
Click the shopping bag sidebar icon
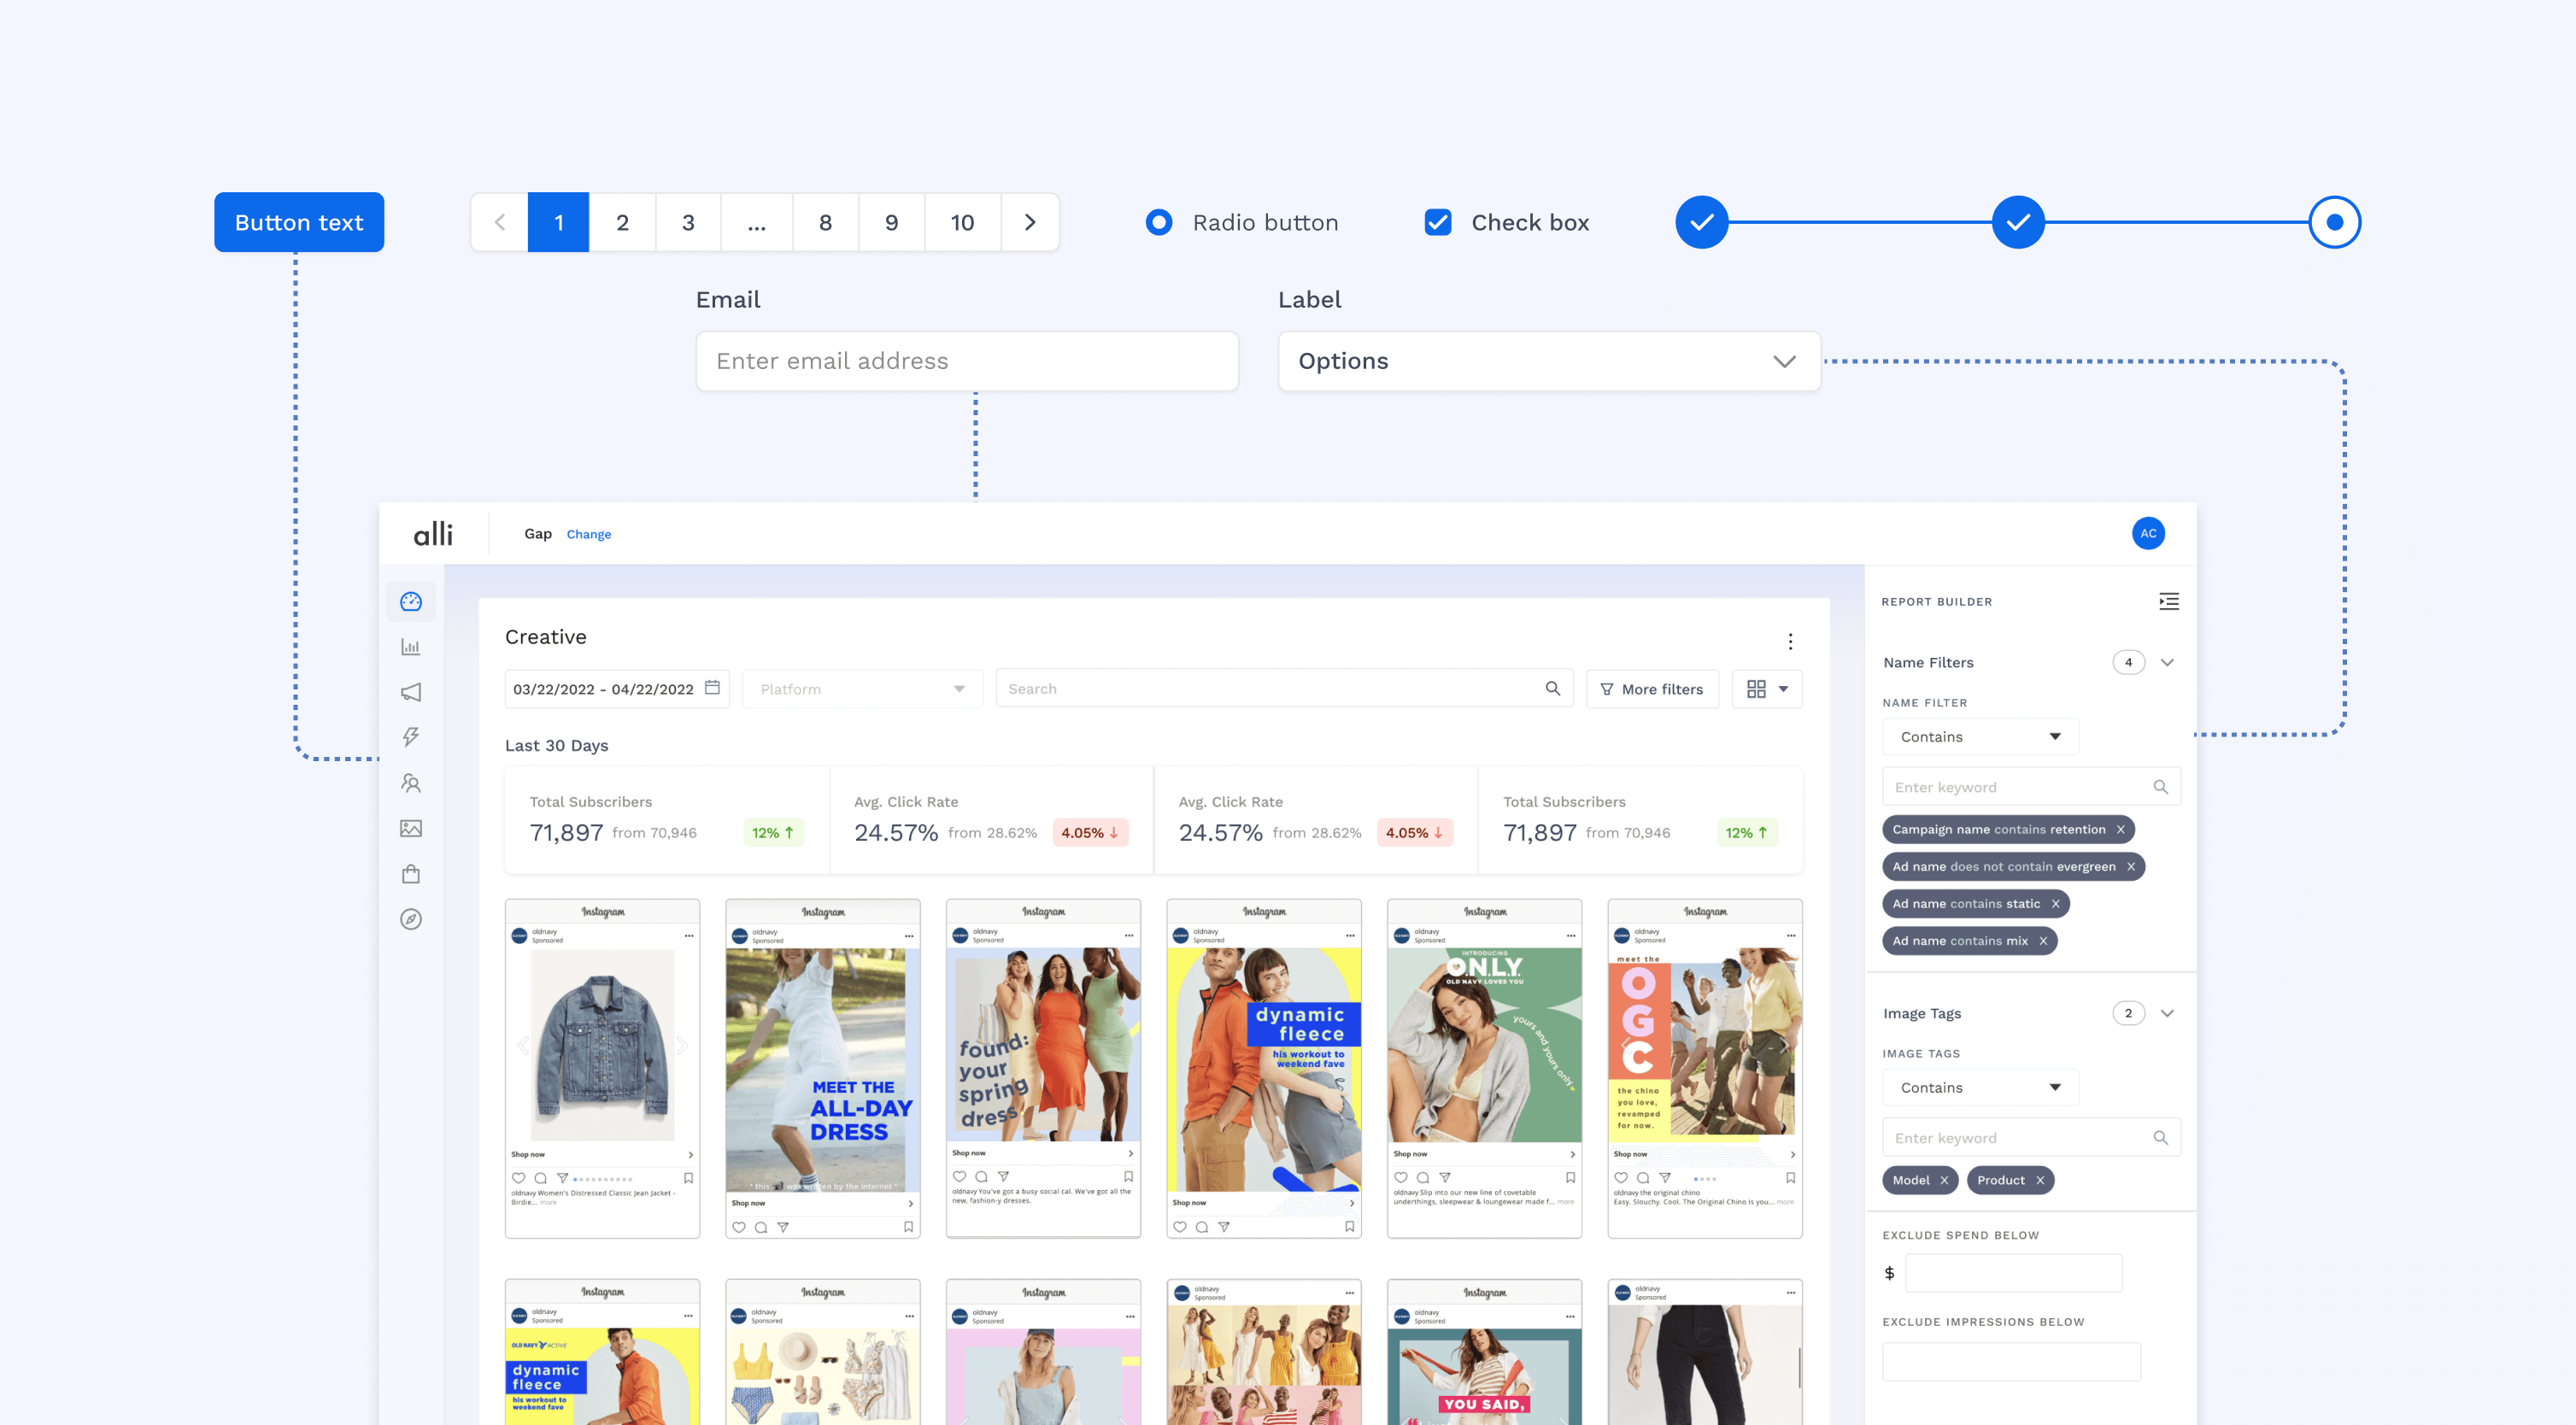click(x=411, y=874)
